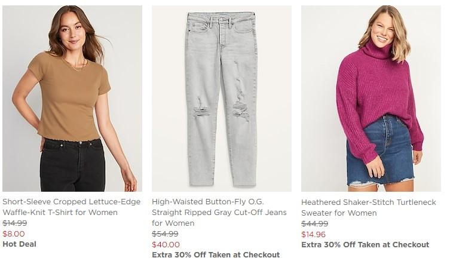Click the $40.00 jeans sale price
Viewport: 453px width, 264px height.
pyautogui.click(x=166, y=244)
